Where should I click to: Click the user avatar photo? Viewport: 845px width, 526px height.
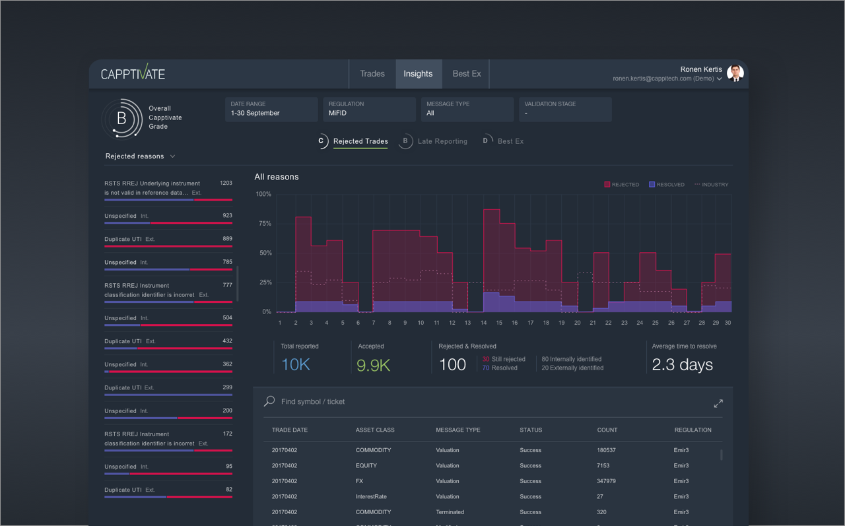pos(735,73)
